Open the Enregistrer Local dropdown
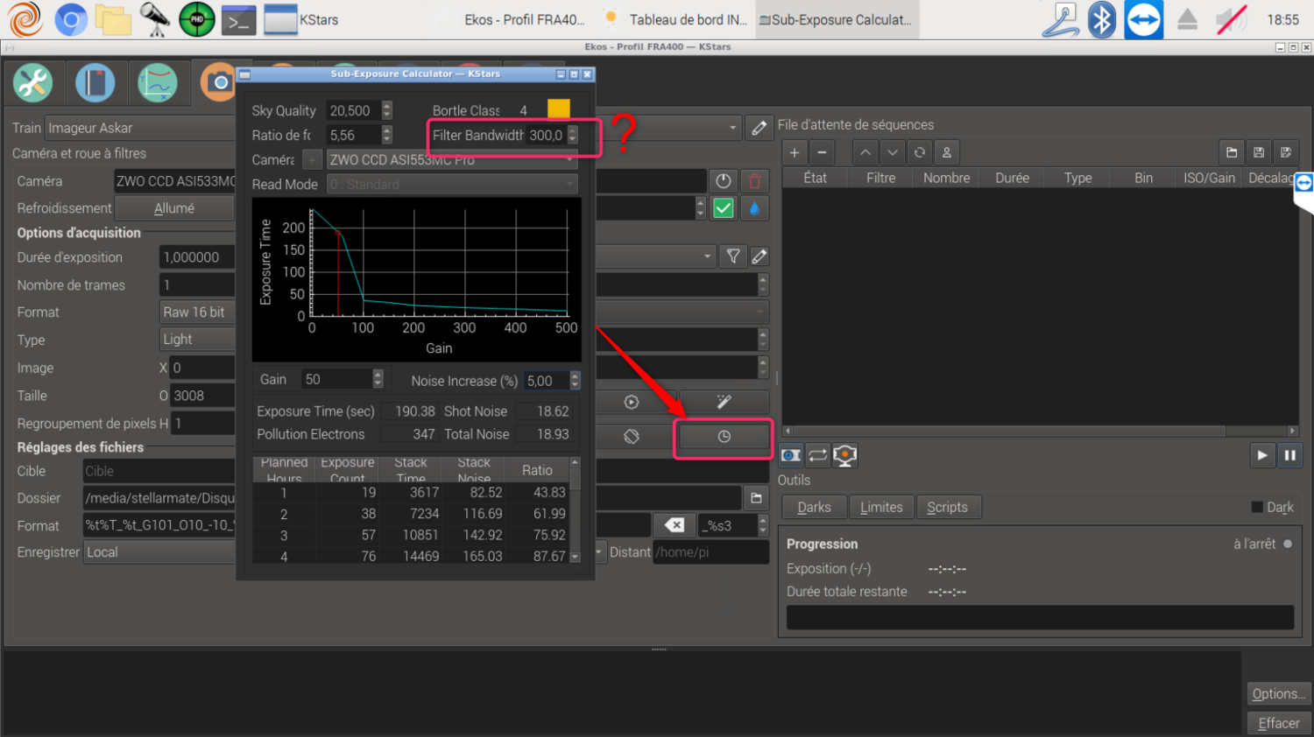 [159, 552]
